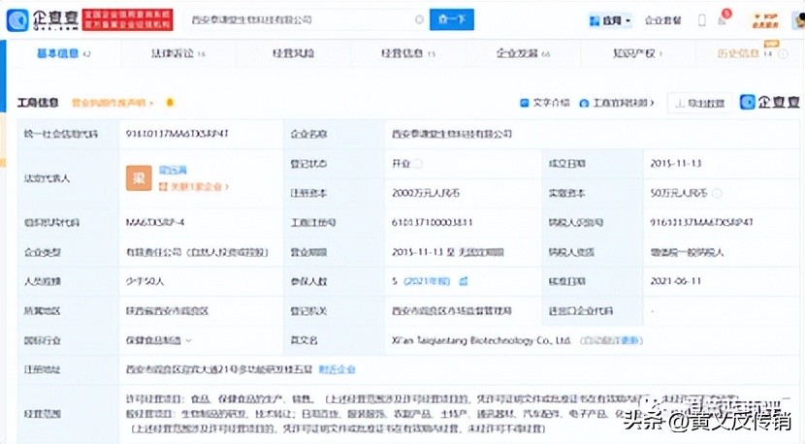
Task: Select the 2000万元人民币 registered capital value
Action: click(x=426, y=194)
